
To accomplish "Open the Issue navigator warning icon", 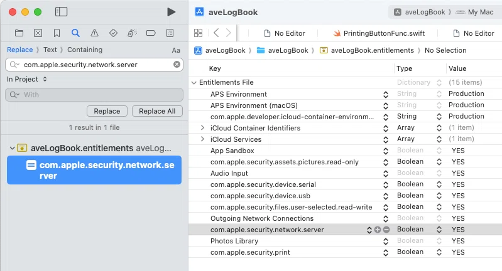I will point(94,33).
